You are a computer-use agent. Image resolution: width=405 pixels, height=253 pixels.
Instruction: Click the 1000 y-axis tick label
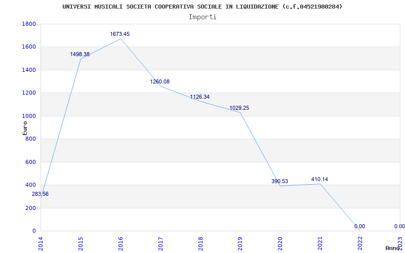coord(29,116)
